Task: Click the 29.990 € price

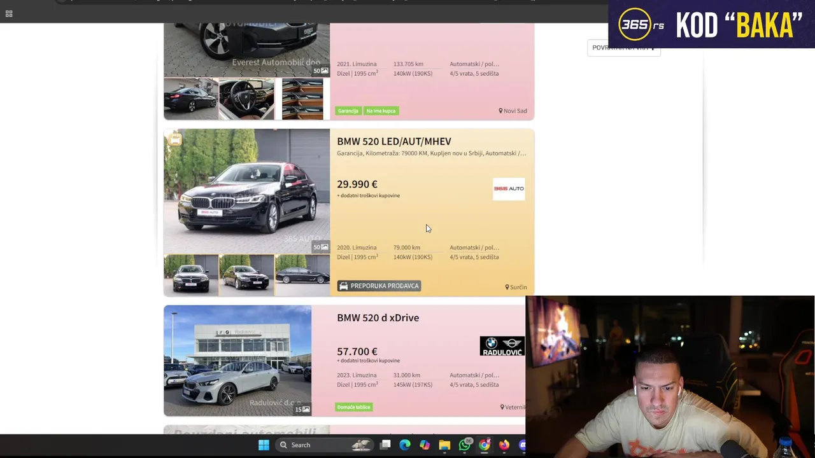Action: [x=357, y=184]
